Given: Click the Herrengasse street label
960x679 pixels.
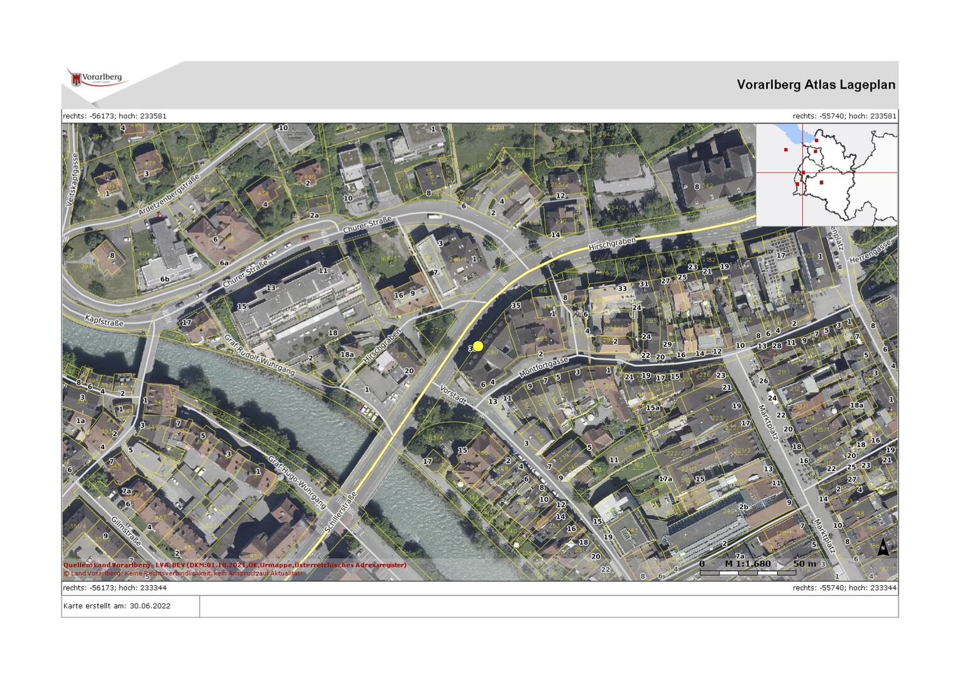Looking at the screenshot, I should pos(870,251).
